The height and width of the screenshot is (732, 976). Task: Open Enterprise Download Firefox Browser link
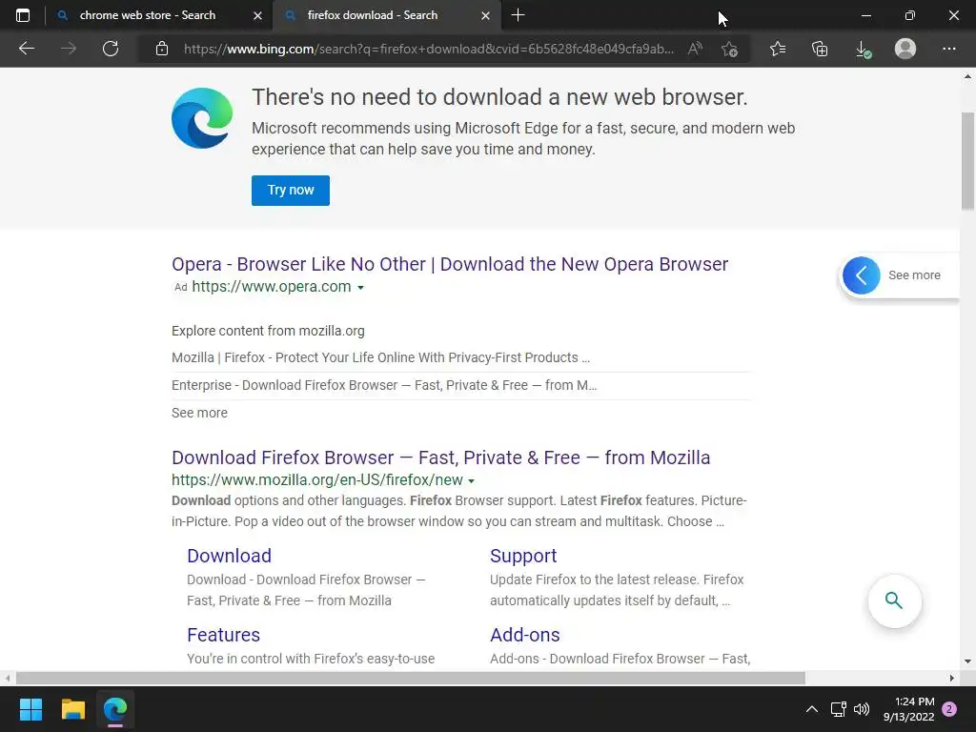384,385
